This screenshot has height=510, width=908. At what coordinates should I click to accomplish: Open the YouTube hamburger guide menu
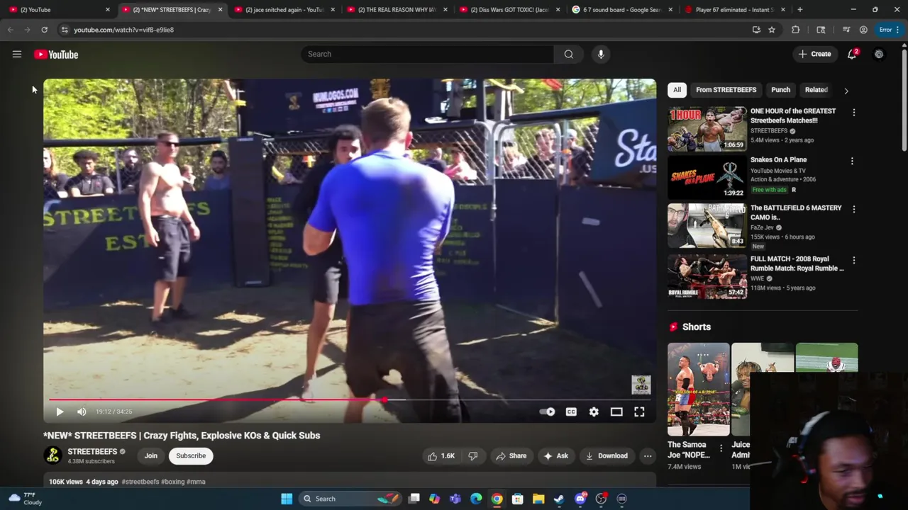[17, 54]
